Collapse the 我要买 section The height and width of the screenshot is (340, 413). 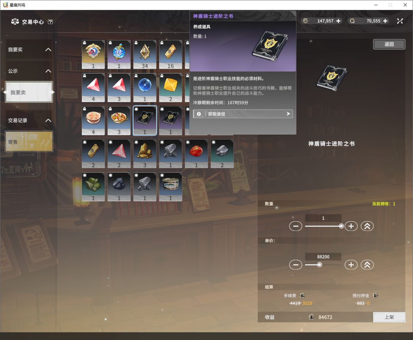click(48, 50)
